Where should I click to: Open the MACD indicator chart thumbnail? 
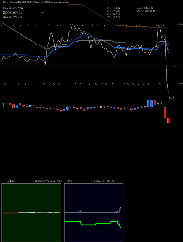31,213
